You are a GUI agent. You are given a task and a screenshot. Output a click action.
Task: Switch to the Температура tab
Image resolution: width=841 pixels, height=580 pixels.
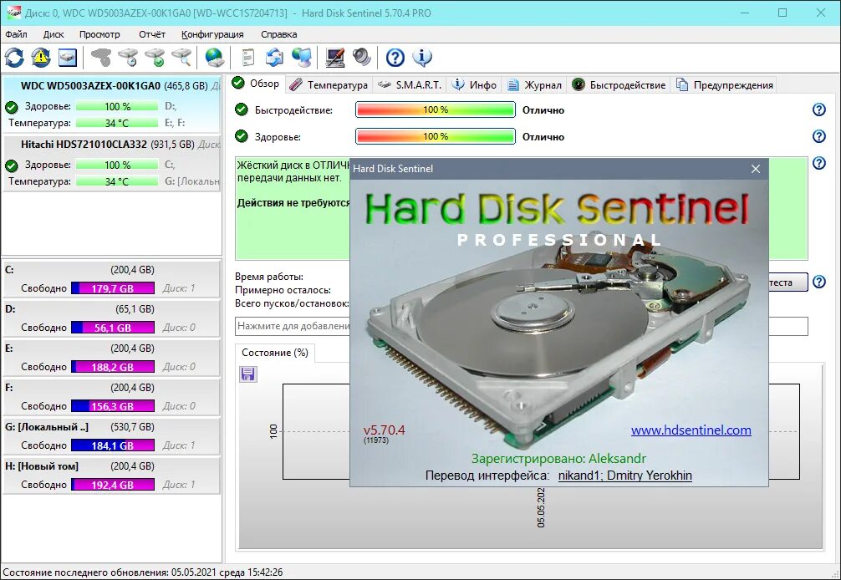click(329, 84)
